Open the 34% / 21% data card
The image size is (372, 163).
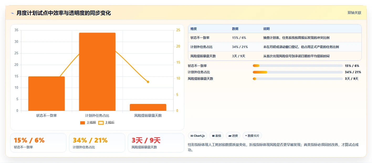click(x=97, y=143)
